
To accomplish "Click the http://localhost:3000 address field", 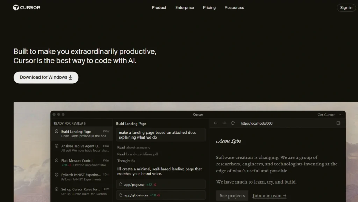I will click(x=256, y=123).
